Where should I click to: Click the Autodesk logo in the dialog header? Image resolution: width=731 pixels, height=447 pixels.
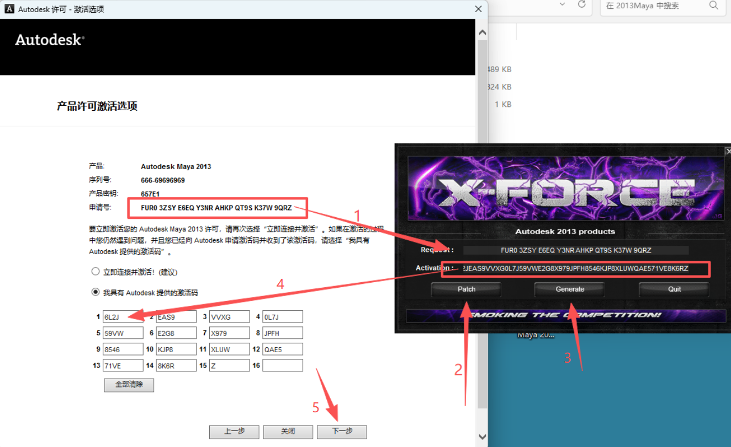49,39
